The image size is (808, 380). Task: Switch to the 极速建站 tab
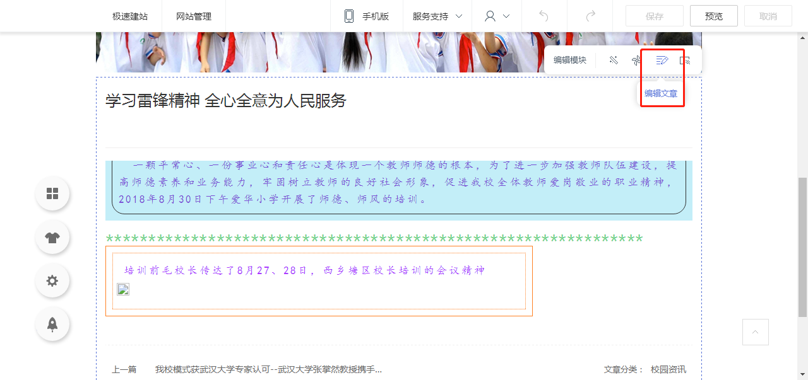(x=130, y=16)
